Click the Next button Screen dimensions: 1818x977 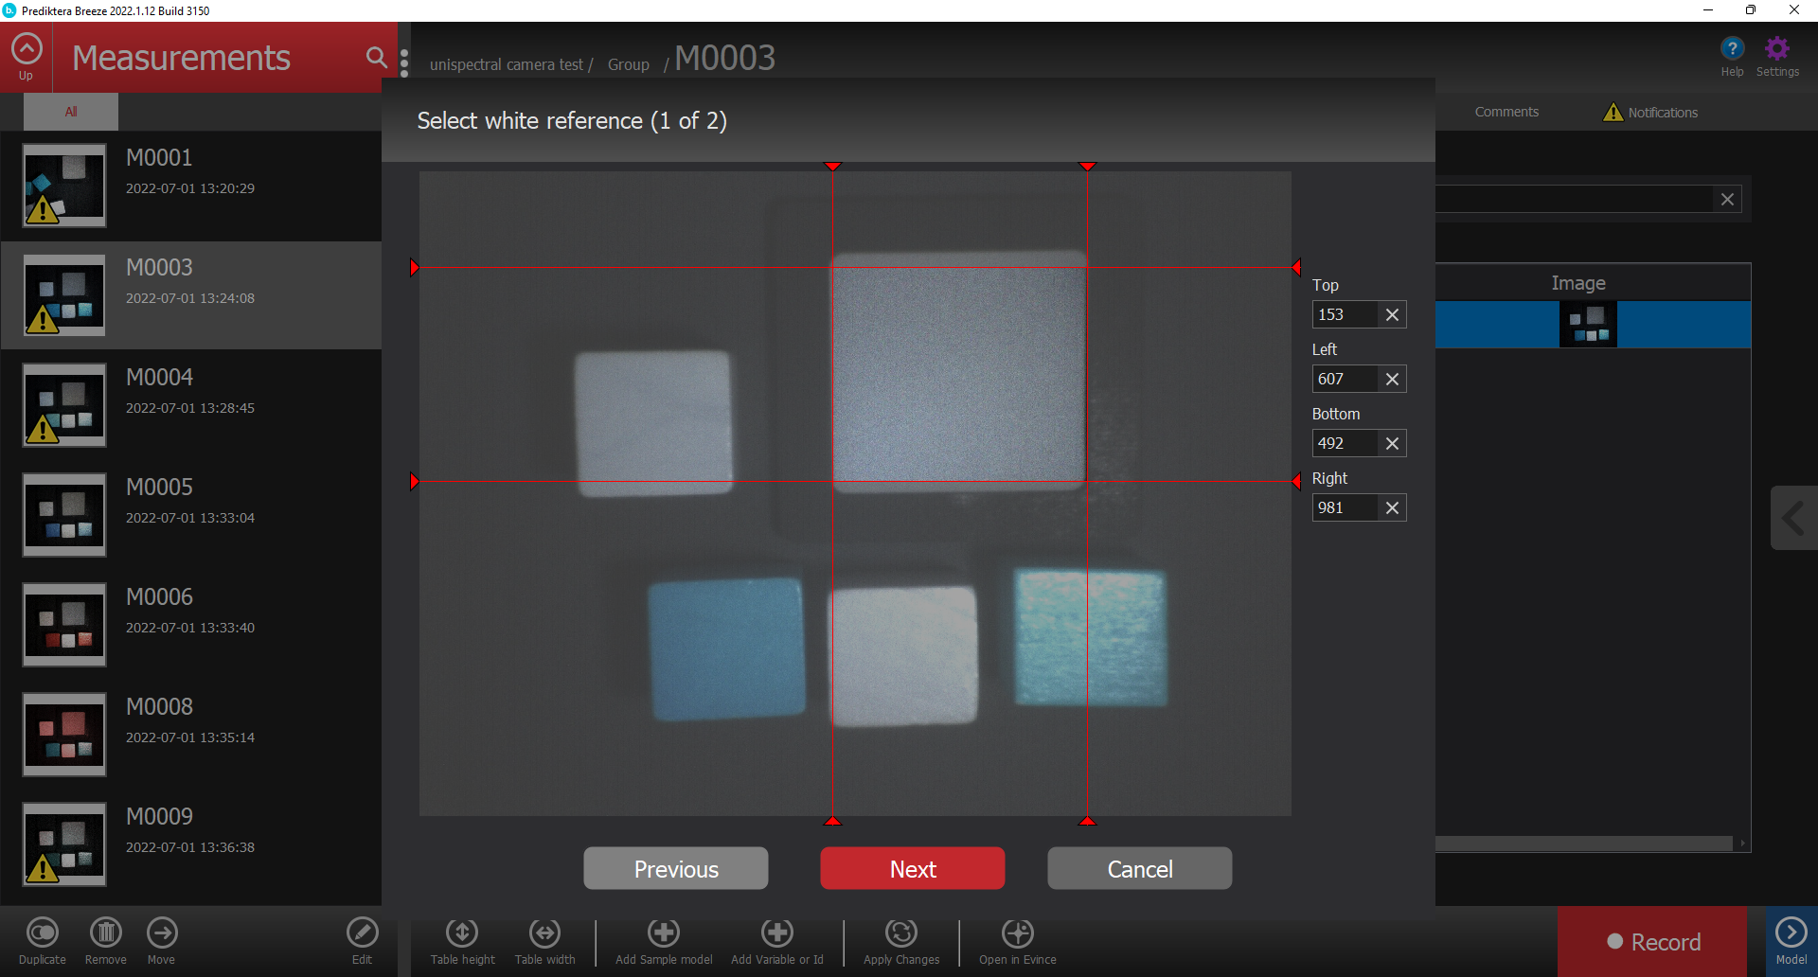(912, 868)
